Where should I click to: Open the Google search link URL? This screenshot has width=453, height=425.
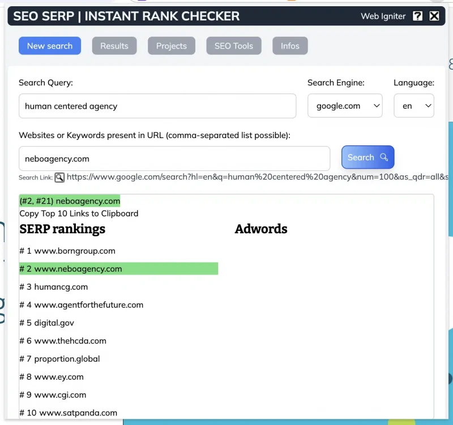[257, 177]
